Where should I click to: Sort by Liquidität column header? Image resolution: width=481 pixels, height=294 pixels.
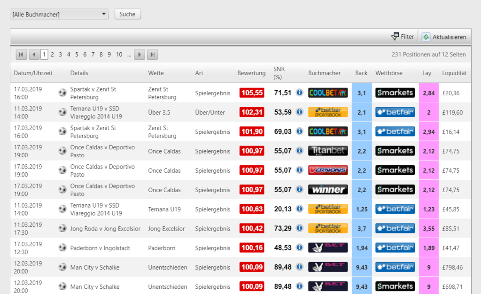tap(454, 73)
